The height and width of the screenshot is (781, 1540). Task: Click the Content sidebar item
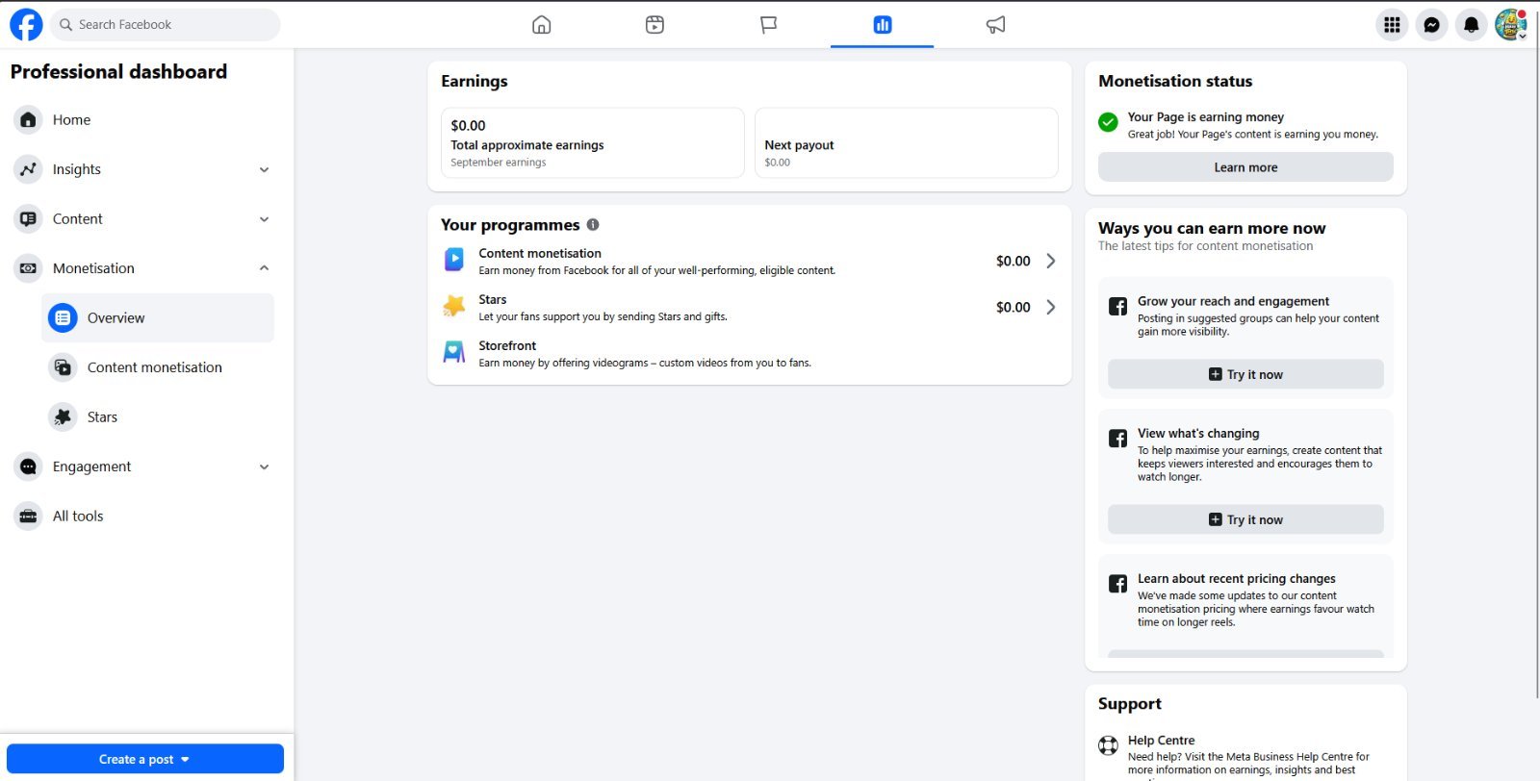[143, 218]
